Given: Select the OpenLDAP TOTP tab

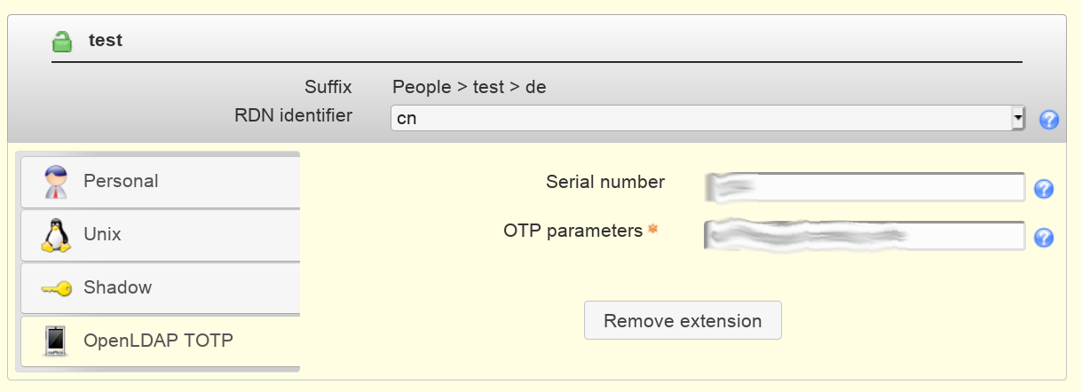Looking at the screenshot, I should point(160,341).
